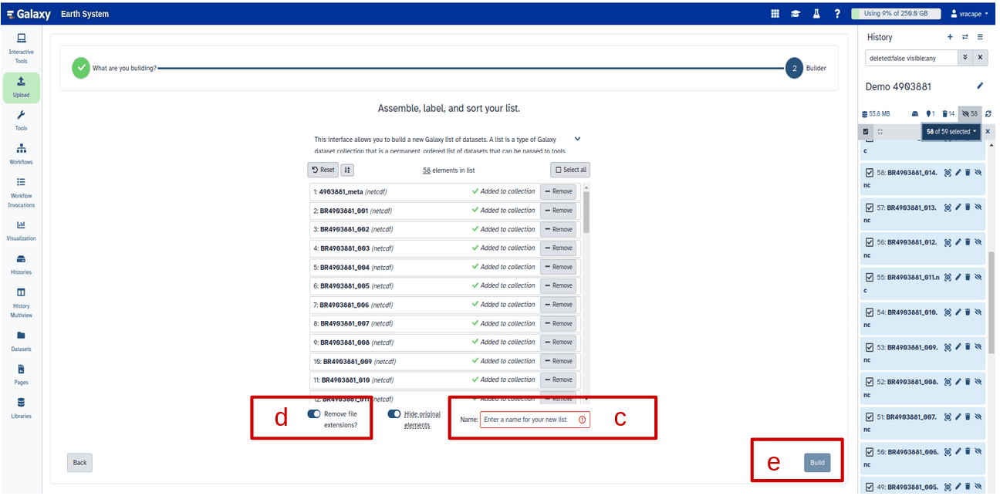This screenshot has height=496, width=1000.
Task: Click step 2 Builder in wizard
Action: pyautogui.click(x=795, y=68)
